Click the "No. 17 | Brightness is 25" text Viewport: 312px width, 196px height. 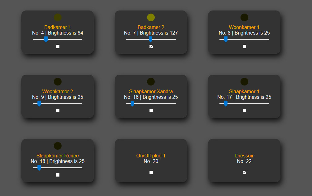(244, 97)
